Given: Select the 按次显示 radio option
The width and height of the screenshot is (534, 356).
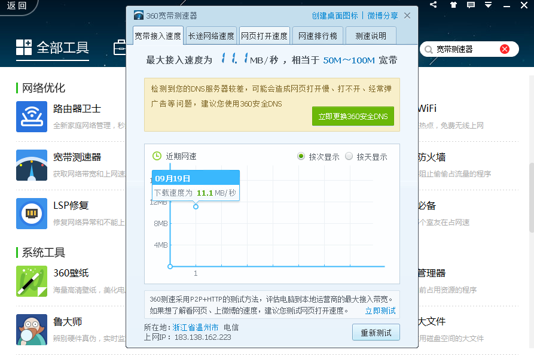Looking at the screenshot, I should tap(301, 156).
